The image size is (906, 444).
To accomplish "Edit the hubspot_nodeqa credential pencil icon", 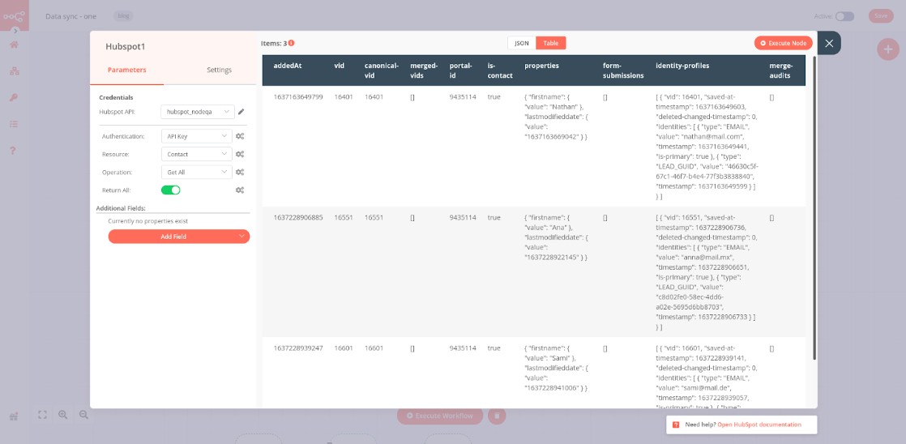I will click(241, 112).
